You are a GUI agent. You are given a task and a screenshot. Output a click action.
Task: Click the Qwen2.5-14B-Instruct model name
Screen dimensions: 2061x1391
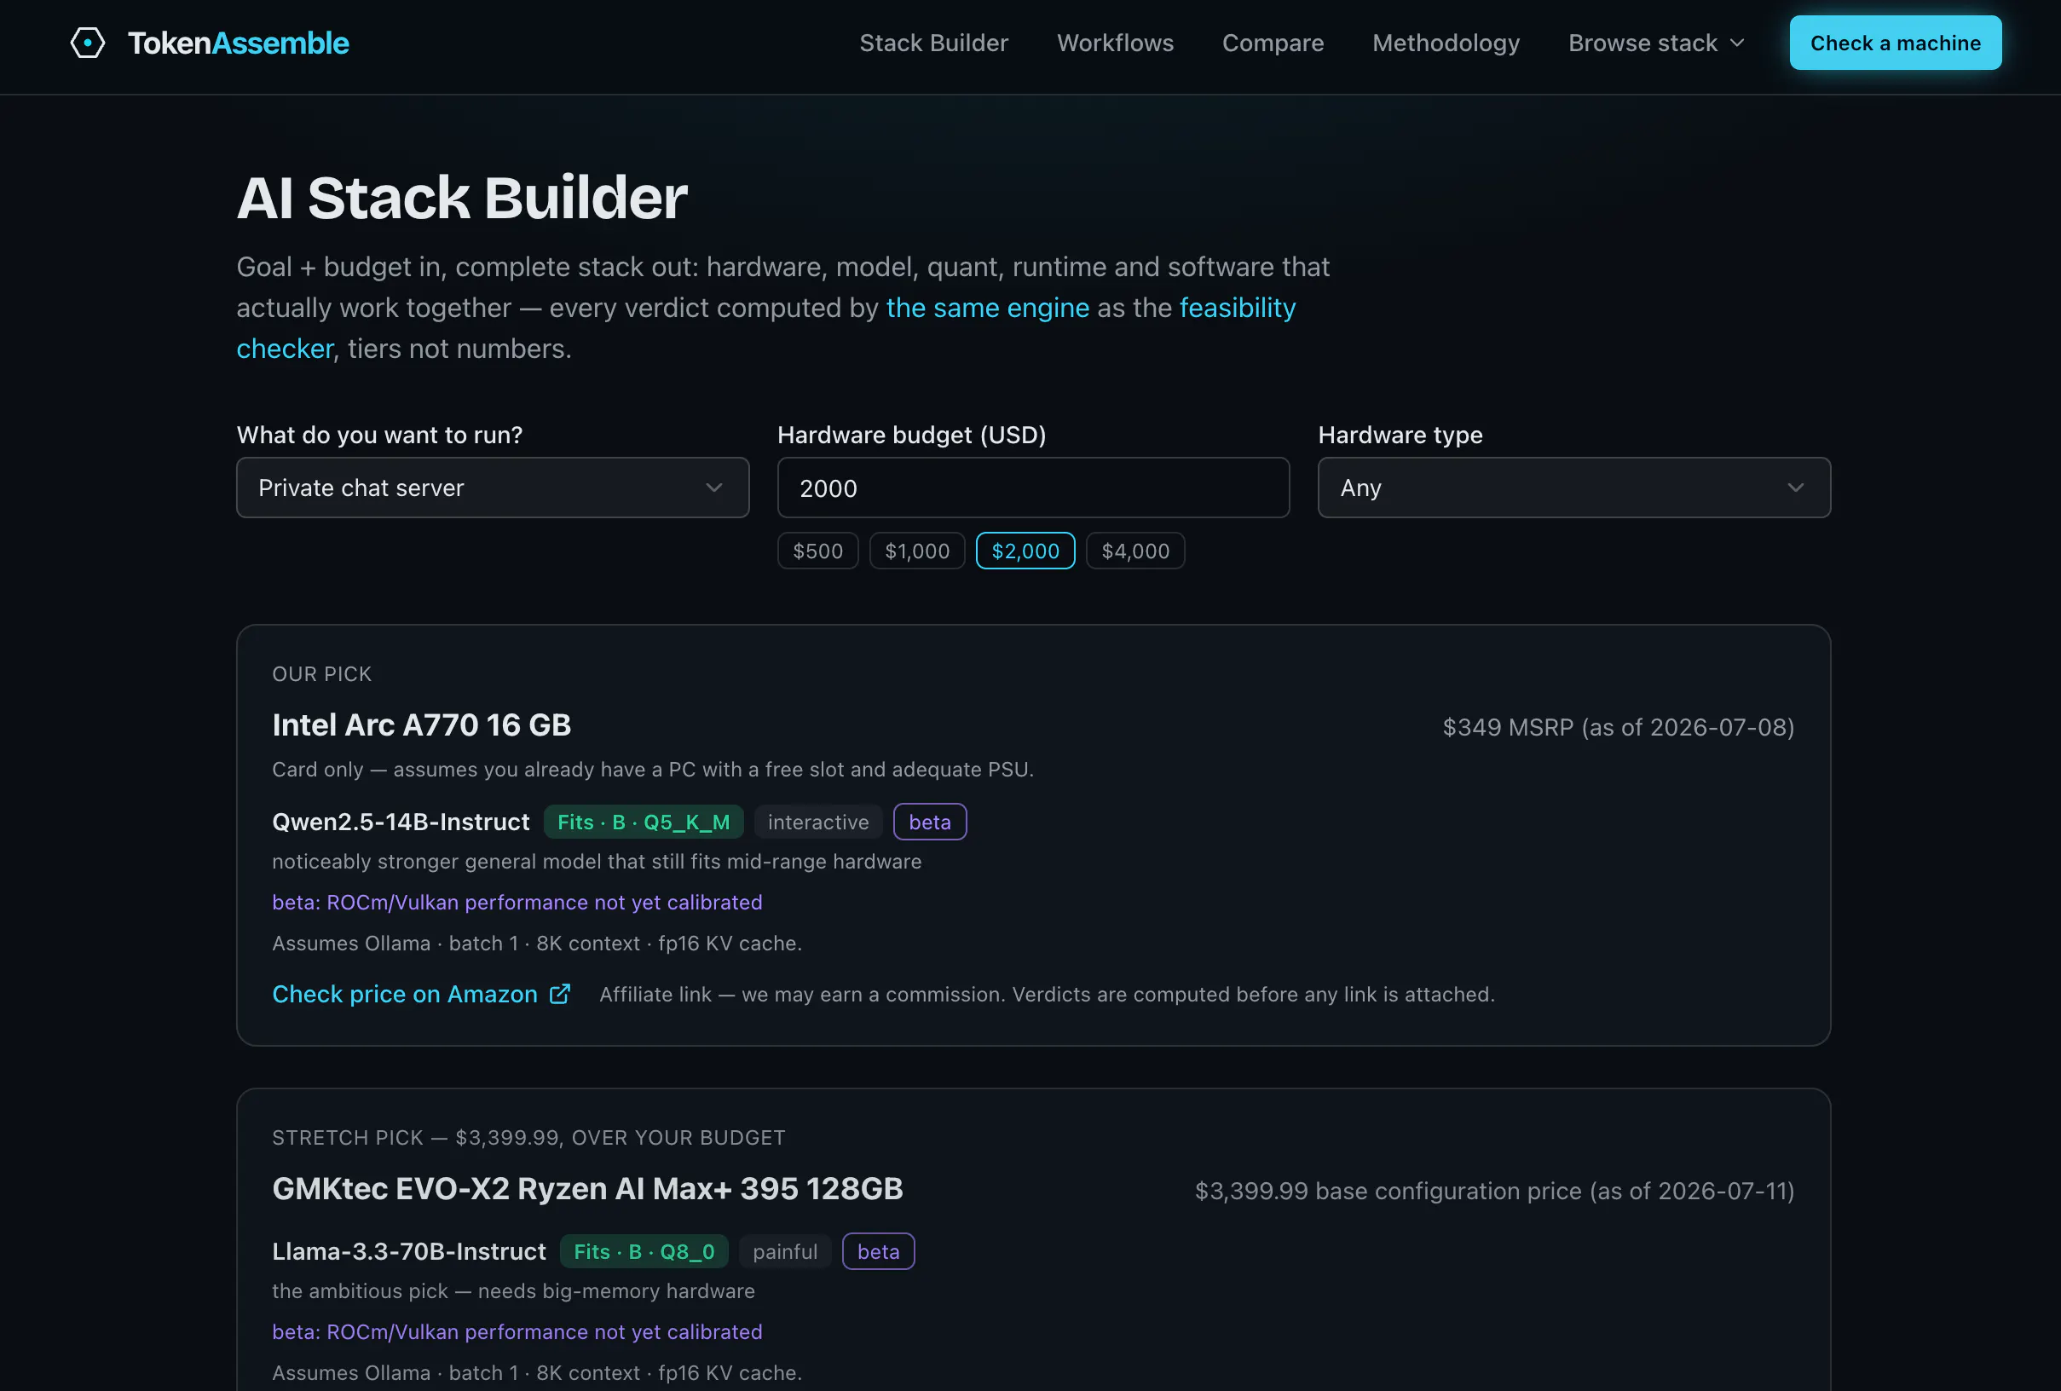(401, 822)
